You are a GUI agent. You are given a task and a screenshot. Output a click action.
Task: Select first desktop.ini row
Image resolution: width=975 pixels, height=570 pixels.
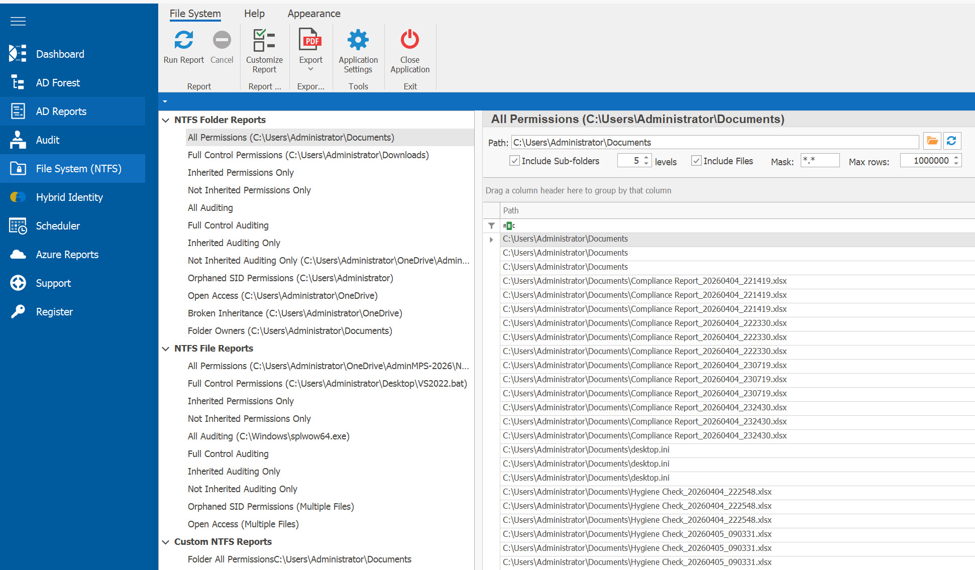[x=737, y=450]
